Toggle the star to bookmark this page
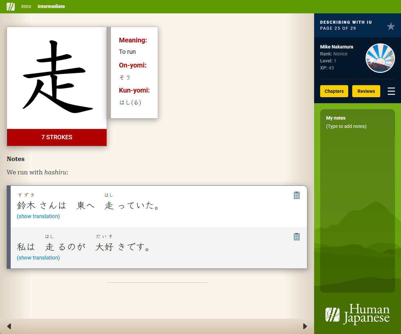 pyautogui.click(x=391, y=26)
